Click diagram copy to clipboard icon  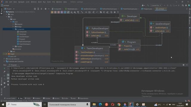tap(101, 12)
